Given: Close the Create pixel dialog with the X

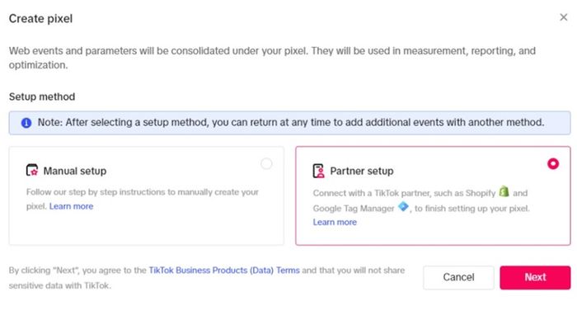Looking at the screenshot, I should (563, 17).
